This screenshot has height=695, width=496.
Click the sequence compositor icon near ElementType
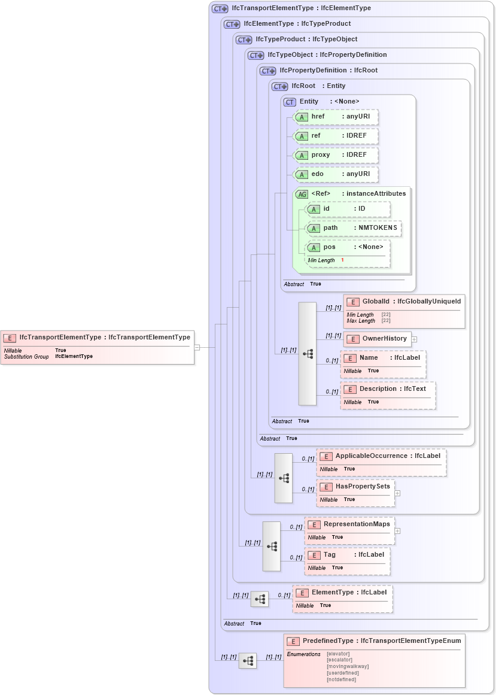coord(260,599)
